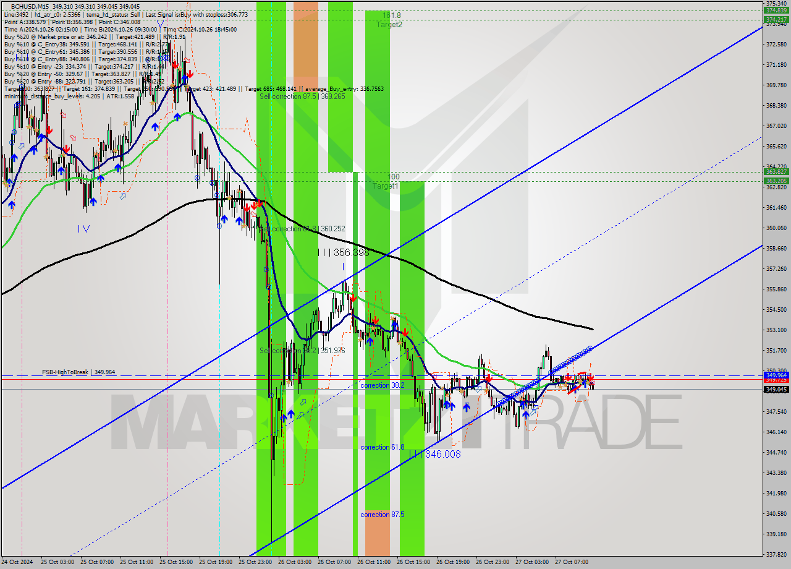Click the 'I I I 346.008' wave label
Screen dimensions: 791x569
435,454
